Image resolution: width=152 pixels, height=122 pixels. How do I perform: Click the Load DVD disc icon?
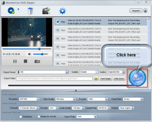pos(11,11)
